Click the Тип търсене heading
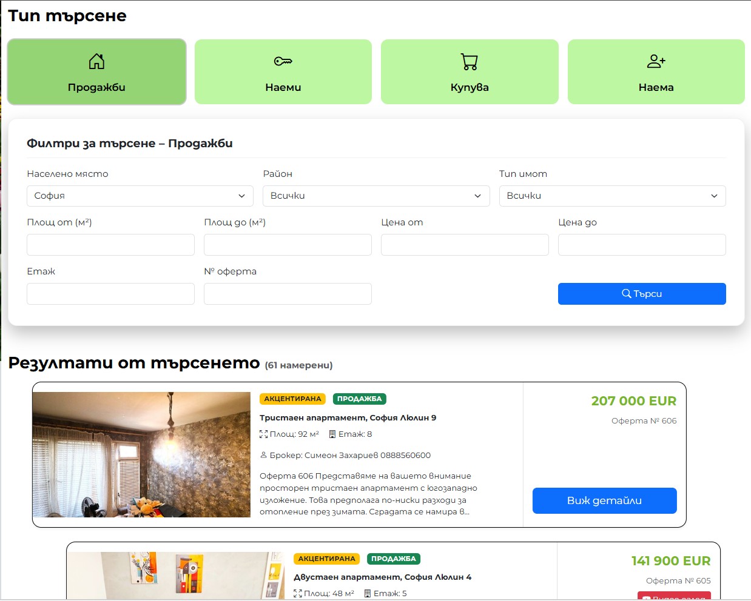Viewport: 751px width, 601px height. coord(67,16)
